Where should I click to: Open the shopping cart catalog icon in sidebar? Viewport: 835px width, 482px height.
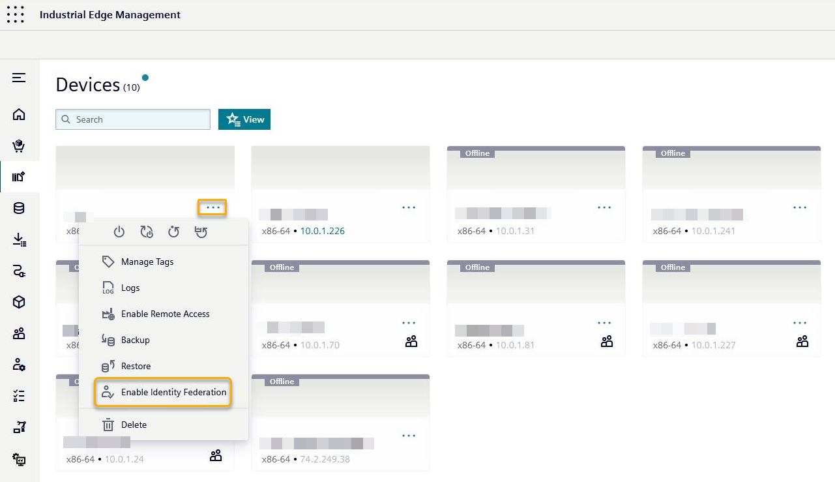(19, 145)
